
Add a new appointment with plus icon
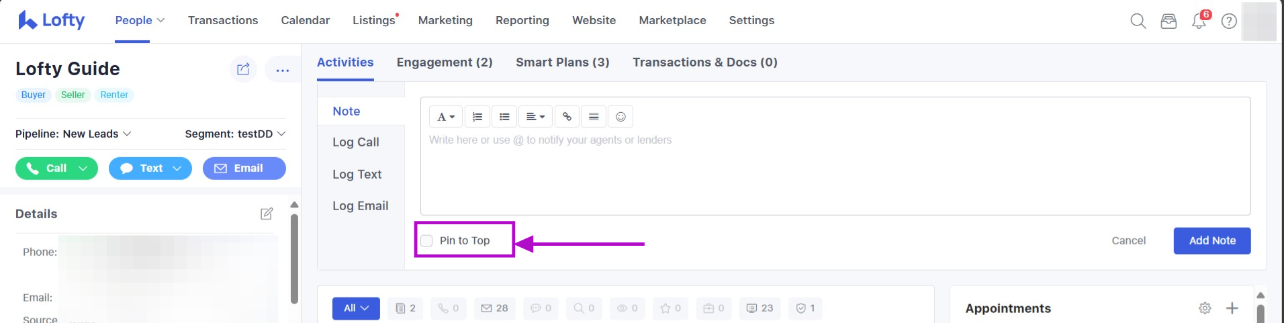coord(1232,308)
